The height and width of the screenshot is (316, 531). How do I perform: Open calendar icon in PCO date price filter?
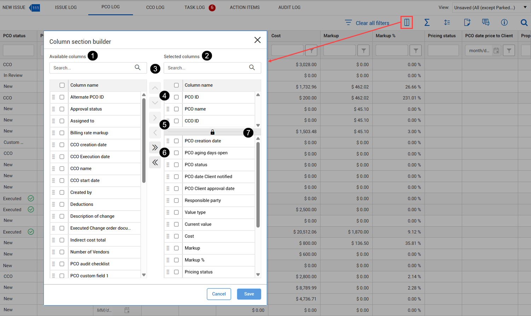click(496, 51)
